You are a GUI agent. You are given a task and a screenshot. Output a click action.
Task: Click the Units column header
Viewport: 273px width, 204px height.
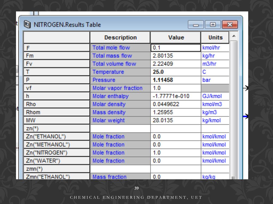215,37
